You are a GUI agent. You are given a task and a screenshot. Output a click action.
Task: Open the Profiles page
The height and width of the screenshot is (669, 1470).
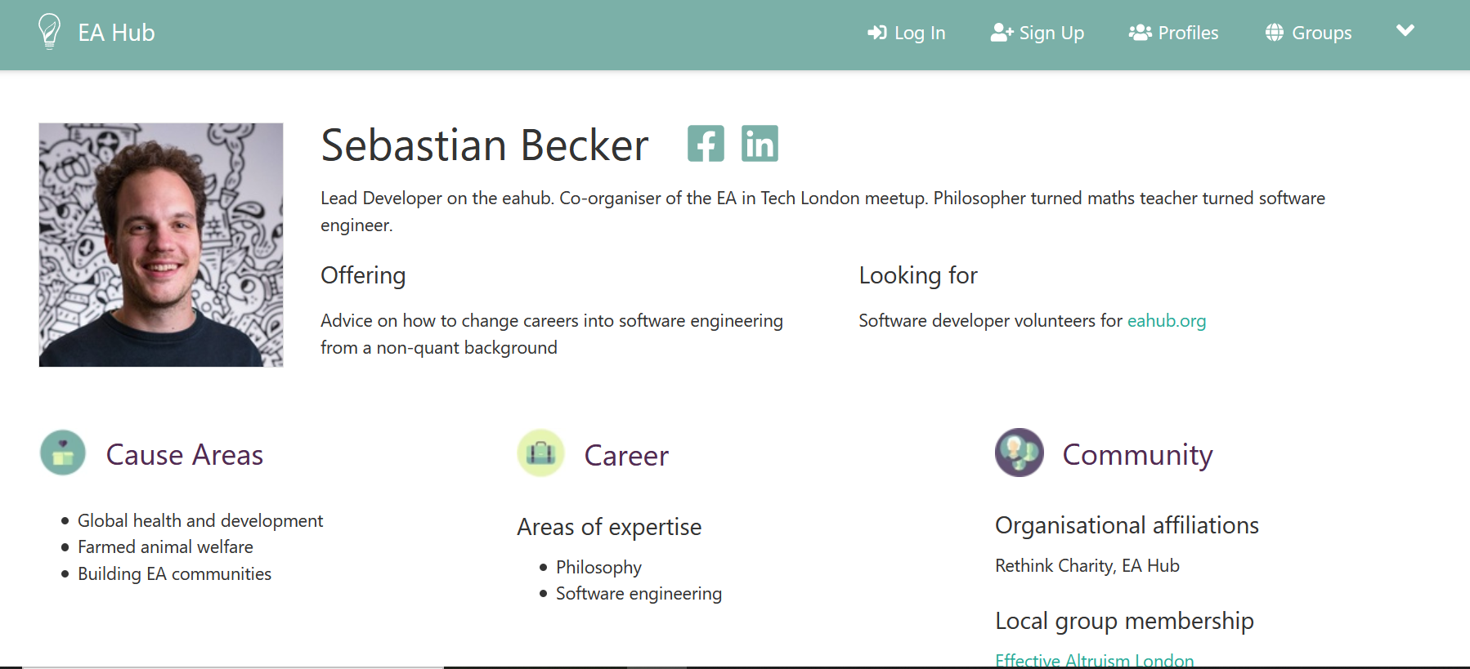(1173, 33)
